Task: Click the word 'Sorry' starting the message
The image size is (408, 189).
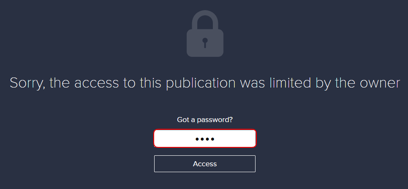Action: tap(28, 84)
